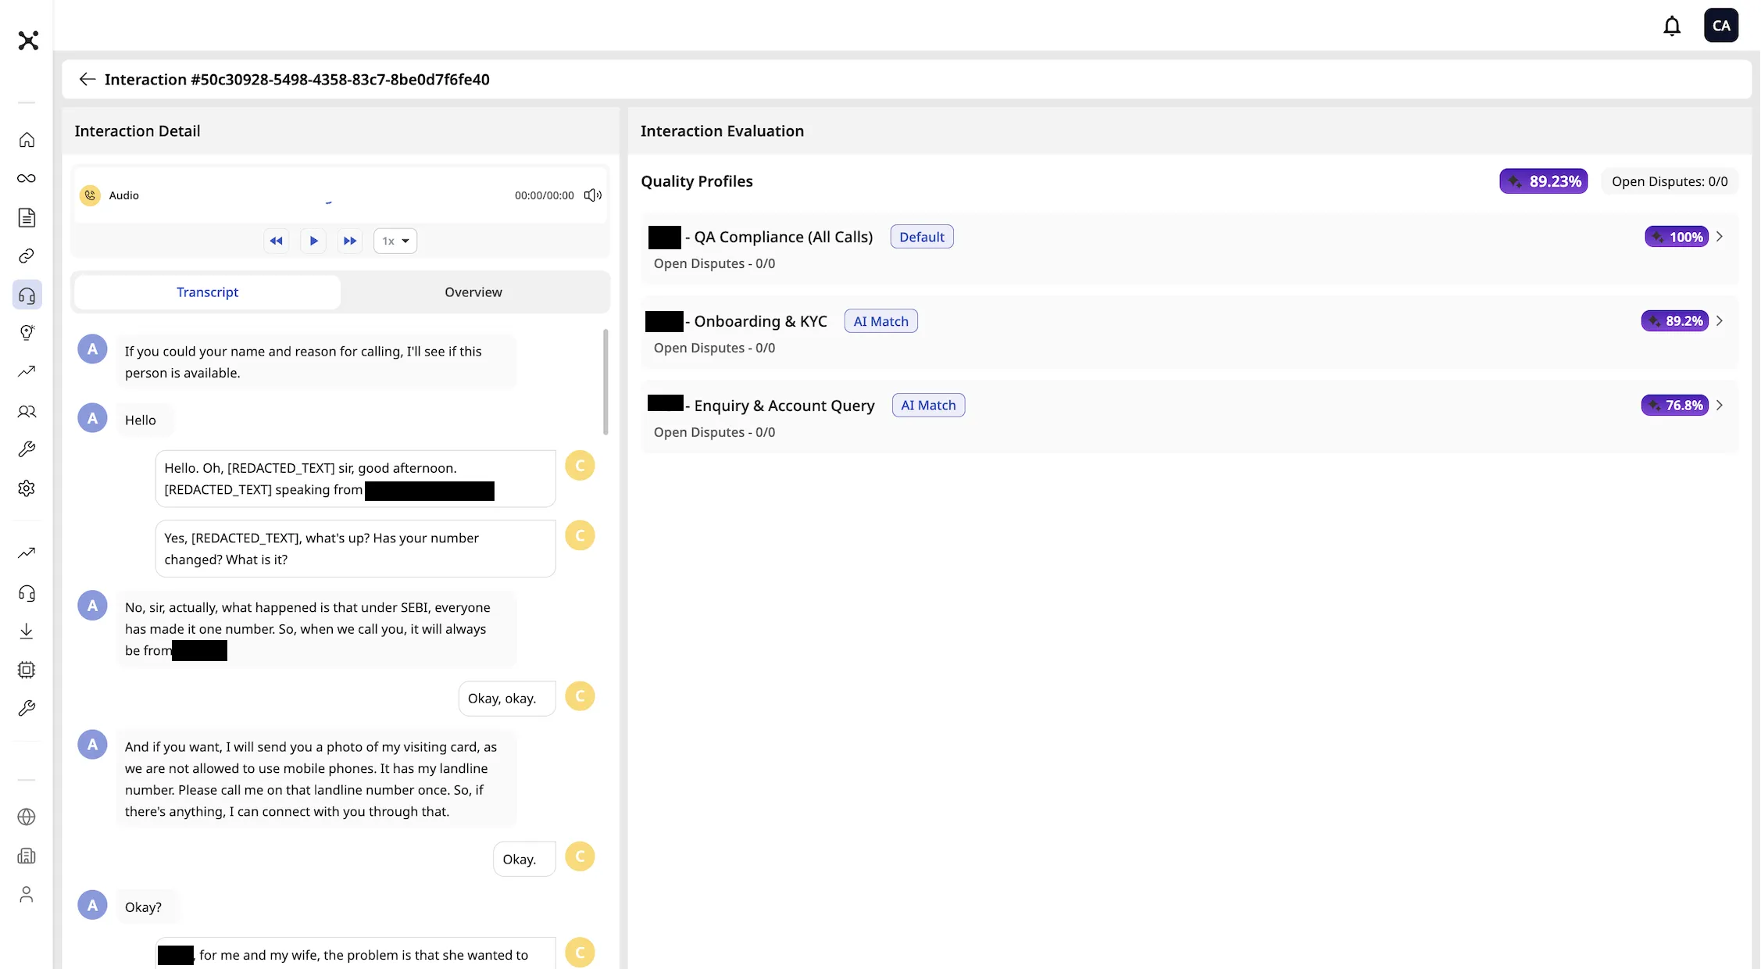The height and width of the screenshot is (969, 1761).
Task: Open the CA user avatar menu
Action: 1721,26
